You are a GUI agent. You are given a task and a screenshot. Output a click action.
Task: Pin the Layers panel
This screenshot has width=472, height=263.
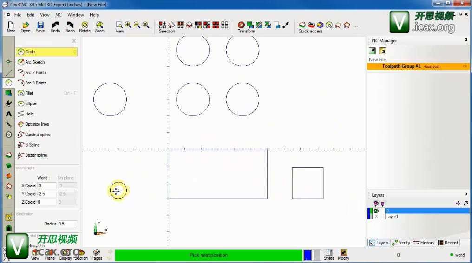466,194
